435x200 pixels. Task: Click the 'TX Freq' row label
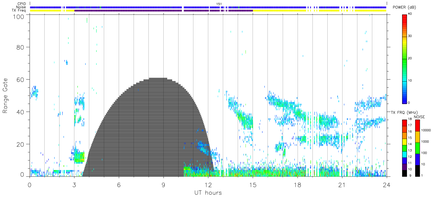click(x=19, y=11)
